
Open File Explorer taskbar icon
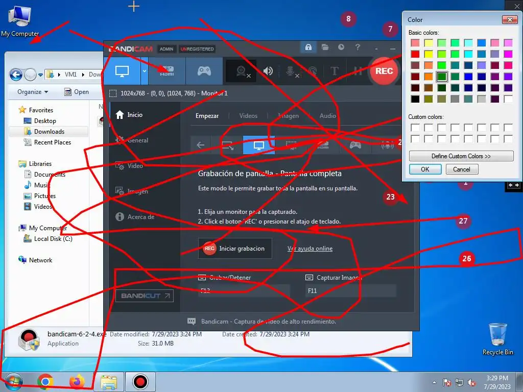point(109,382)
